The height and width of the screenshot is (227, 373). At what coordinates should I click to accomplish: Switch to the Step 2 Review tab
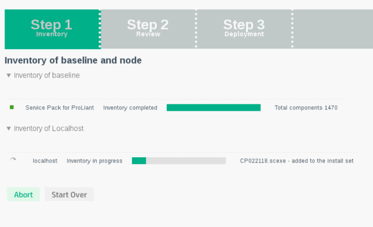[148, 29]
